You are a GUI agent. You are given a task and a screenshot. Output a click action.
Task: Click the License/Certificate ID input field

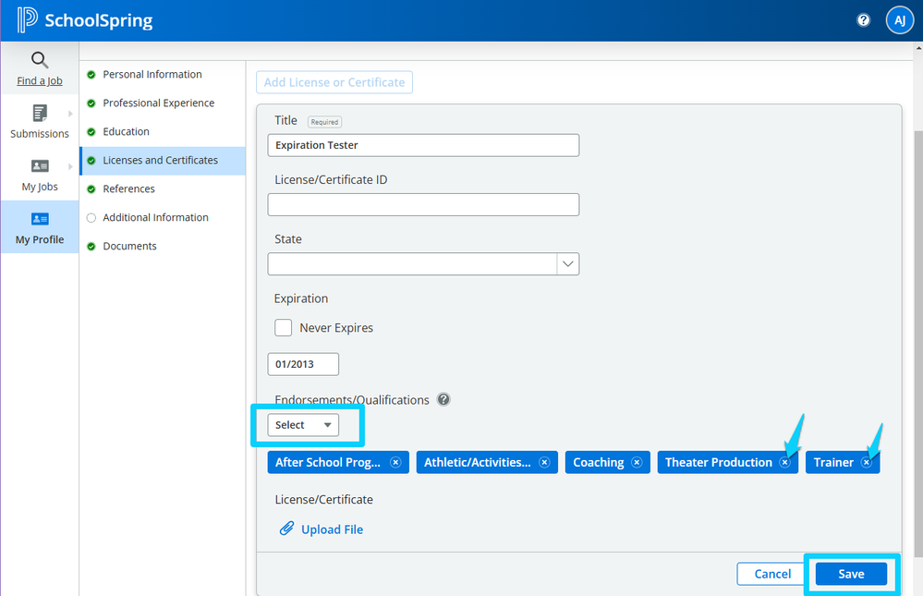tap(423, 204)
